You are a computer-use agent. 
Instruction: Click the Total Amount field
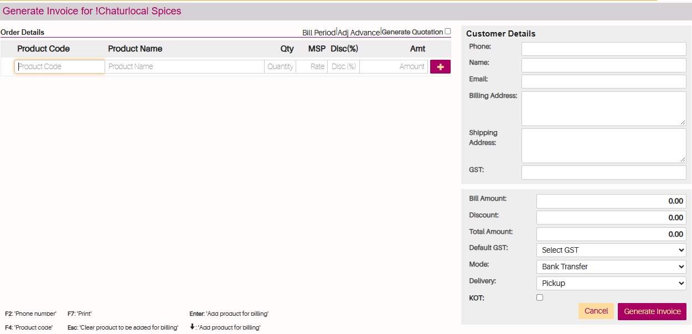coord(611,234)
